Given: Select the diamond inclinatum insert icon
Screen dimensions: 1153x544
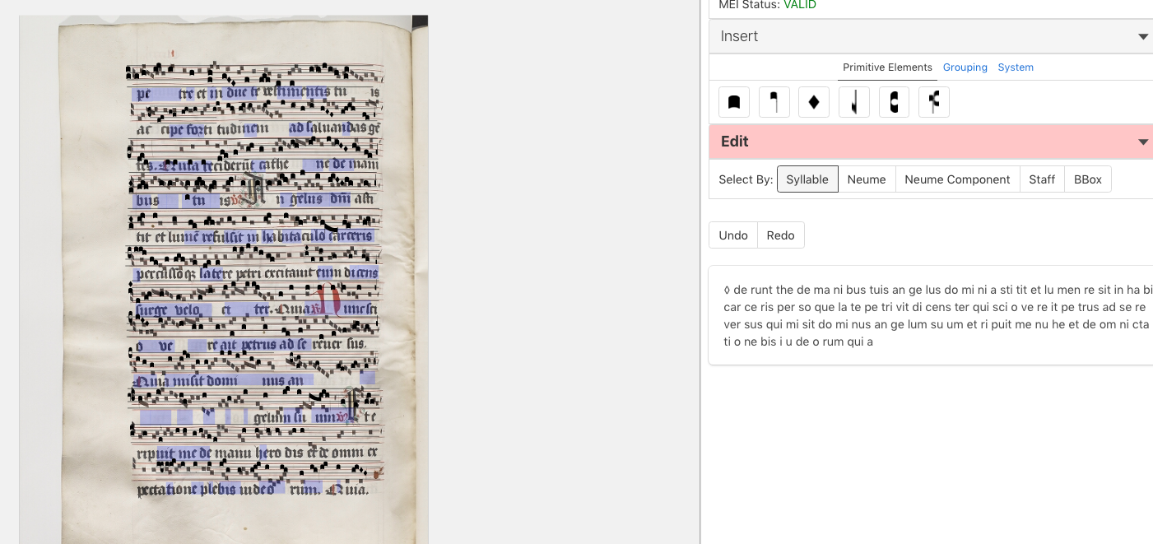Looking at the screenshot, I should (814, 103).
